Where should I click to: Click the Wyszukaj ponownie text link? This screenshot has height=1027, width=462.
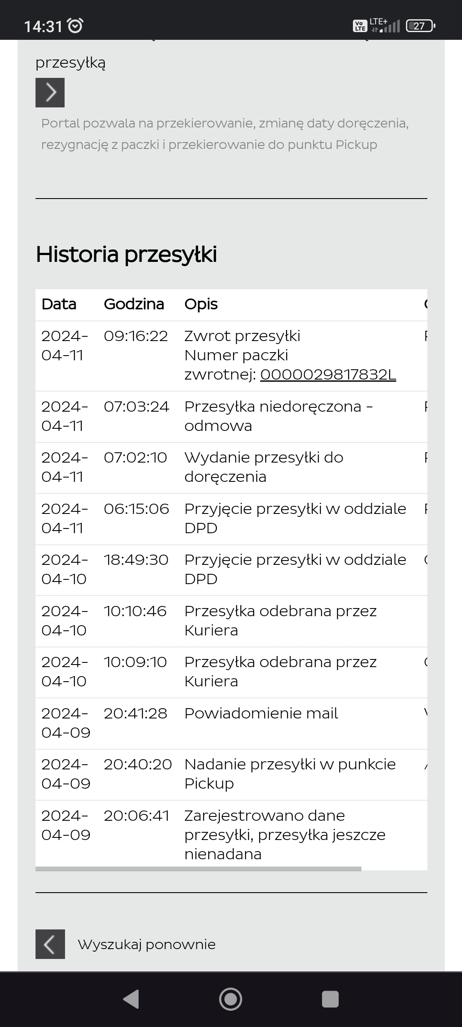tap(146, 944)
